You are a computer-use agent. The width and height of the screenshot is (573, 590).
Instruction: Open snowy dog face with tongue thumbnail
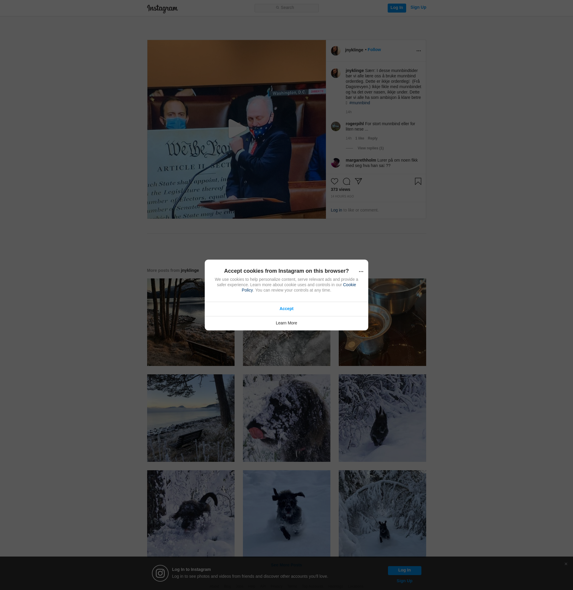286,418
